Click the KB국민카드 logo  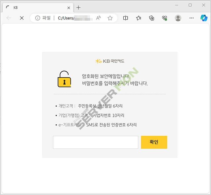(110, 61)
